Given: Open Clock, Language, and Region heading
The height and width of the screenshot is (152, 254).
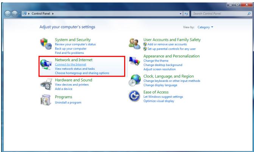Looking at the screenshot, I should pos(168,76).
